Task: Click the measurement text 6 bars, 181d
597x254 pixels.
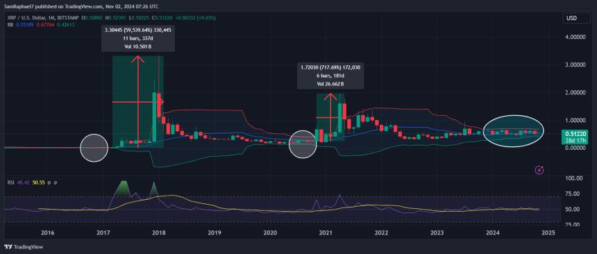Action: (330, 75)
